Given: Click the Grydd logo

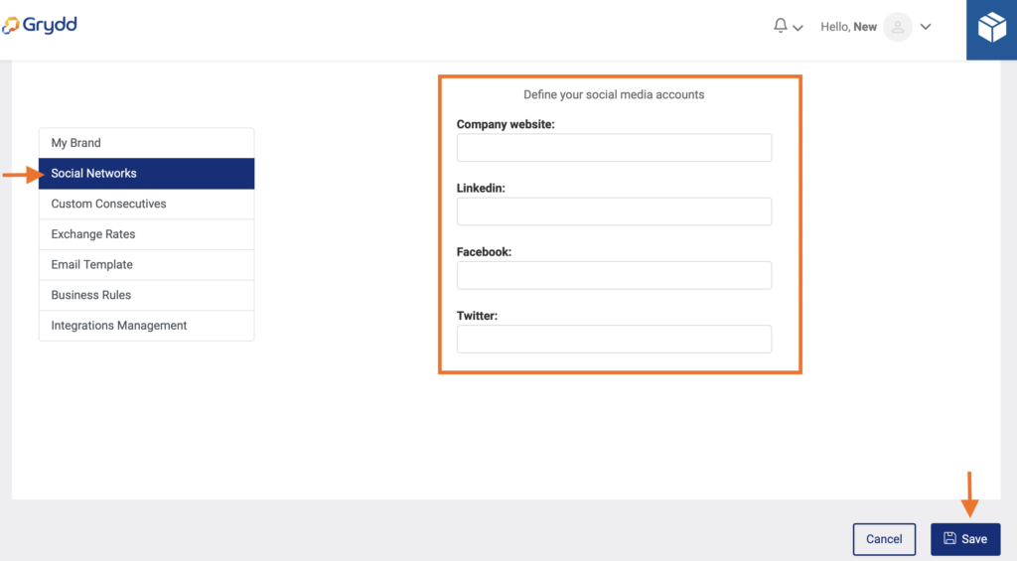Looking at the screenshot, I should tap(40, 25).
